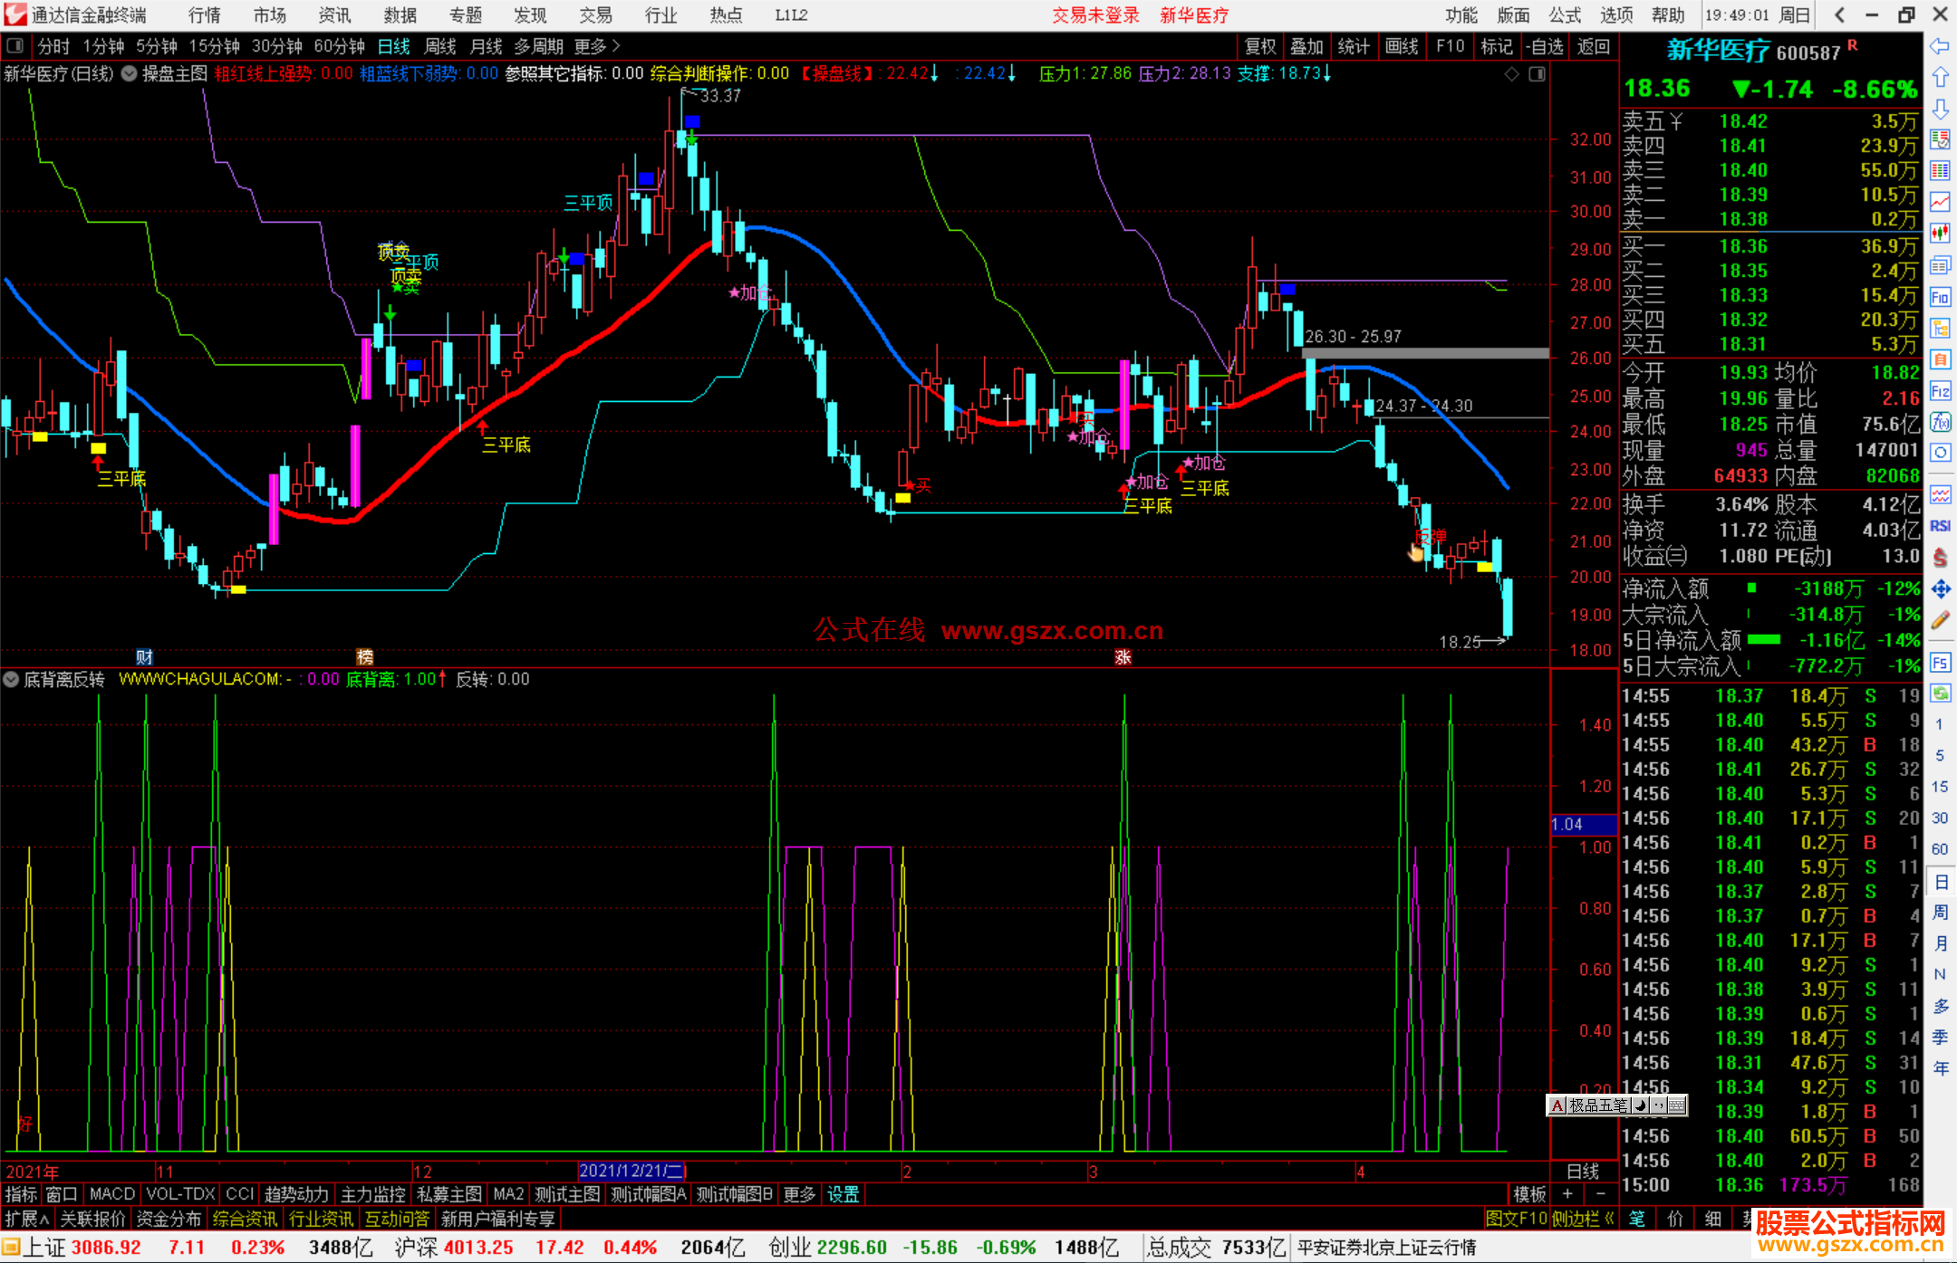This screenshot has height=1263, width=1957.
Task: Click the panel toggle icon beside the diamond
Action: (1537, 74)
